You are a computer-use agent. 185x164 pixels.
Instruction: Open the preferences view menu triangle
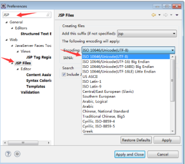[177, 15]
